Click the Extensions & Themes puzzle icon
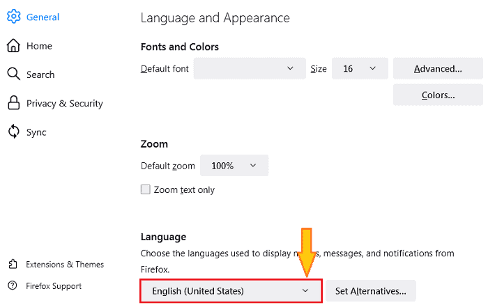 [x=13, y=265]
